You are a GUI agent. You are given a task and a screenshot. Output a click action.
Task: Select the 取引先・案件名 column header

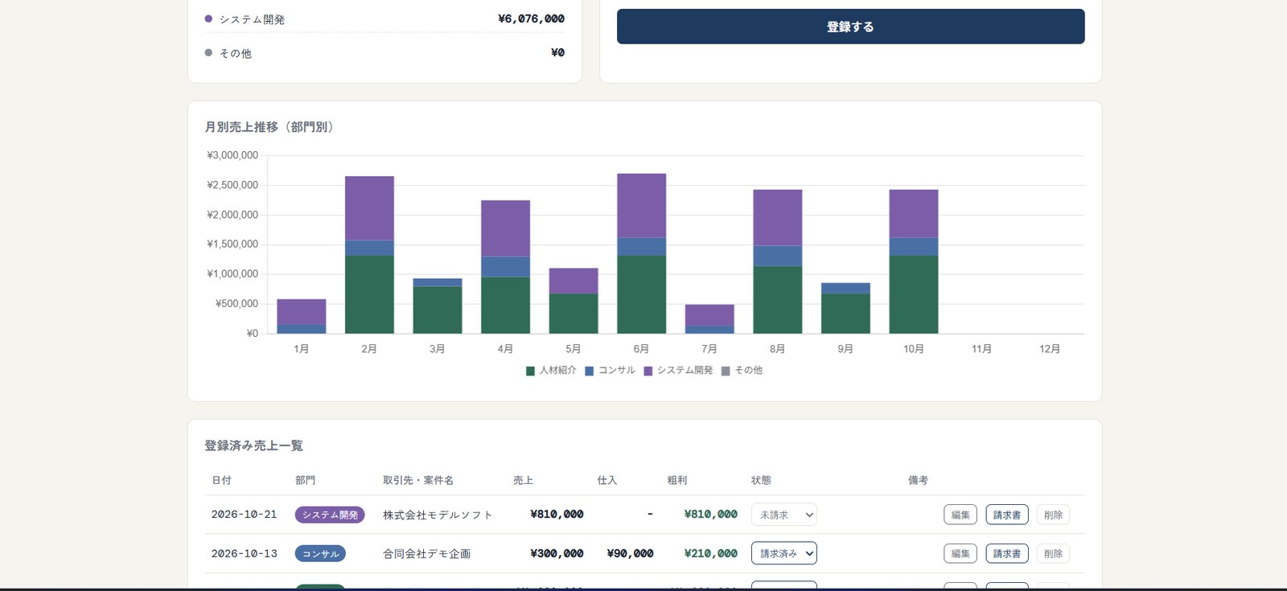417,480
